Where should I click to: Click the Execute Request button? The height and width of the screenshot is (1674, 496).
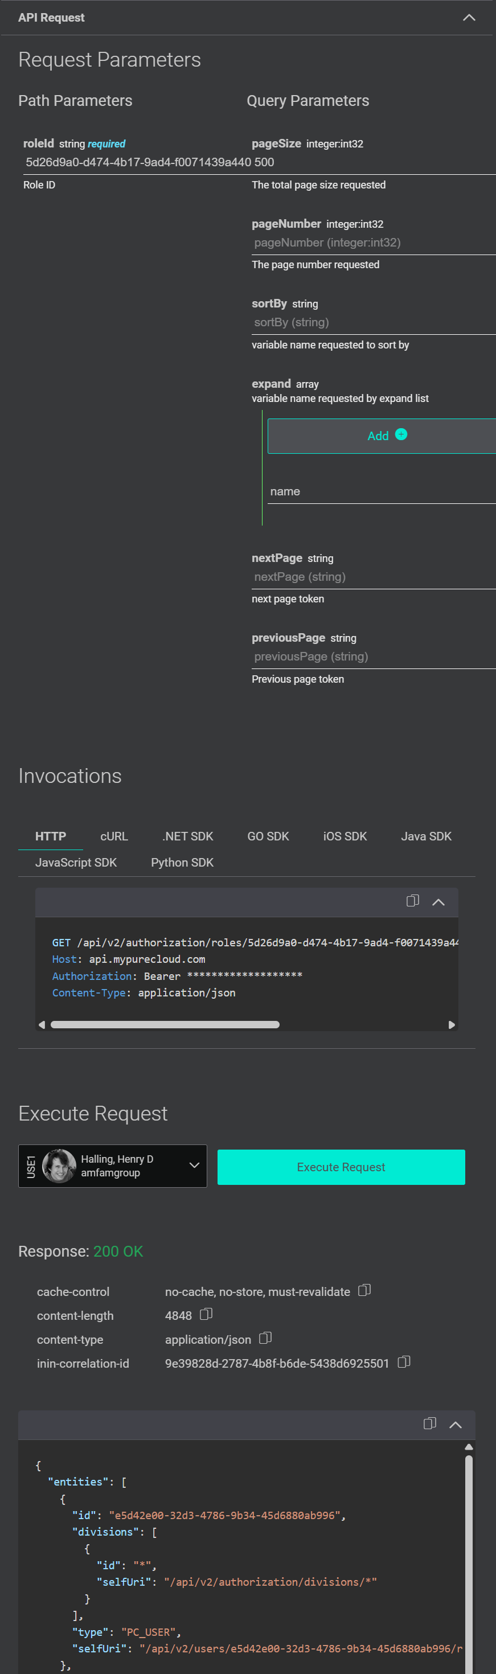pos(341,1167)
